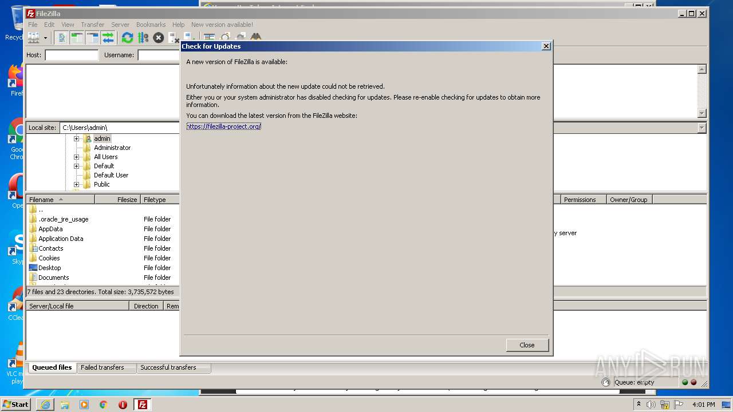This screenshot has width=733, height=412.
Task: Launch Internet Explorer from the taskbar
Action: (x=45, y=405)
